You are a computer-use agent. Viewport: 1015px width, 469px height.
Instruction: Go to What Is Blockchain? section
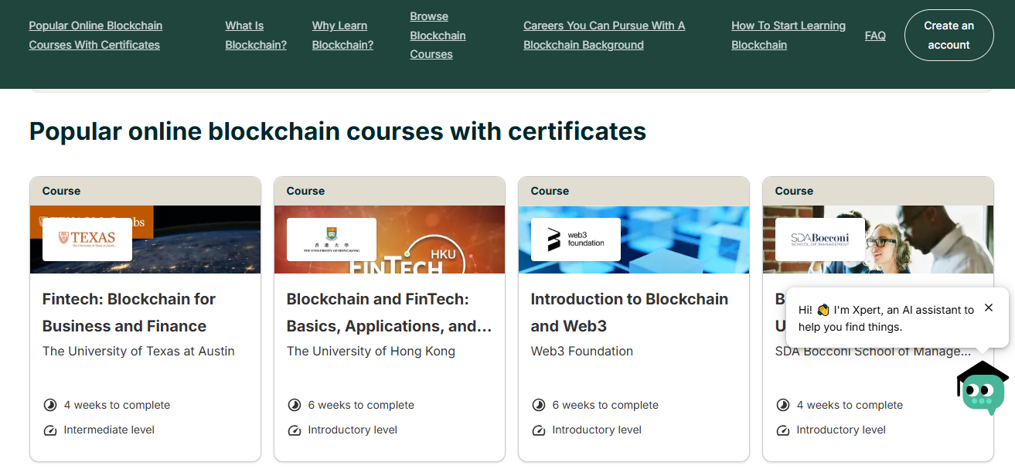coord(256,36)
